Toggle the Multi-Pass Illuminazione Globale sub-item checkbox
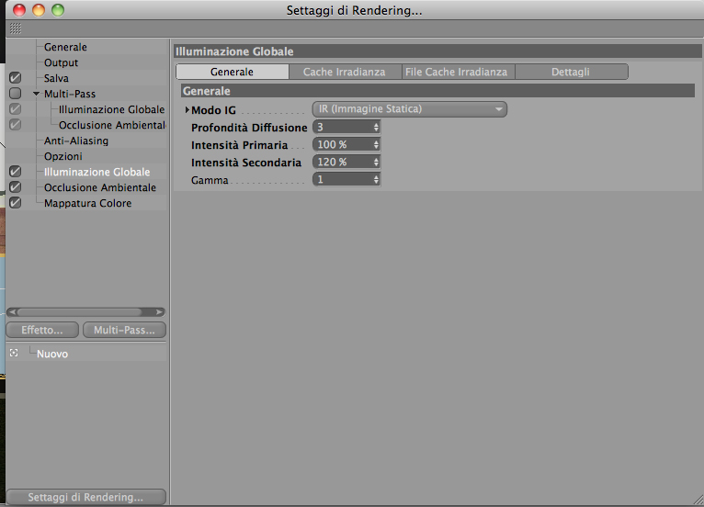The image size is (704, 507). point(15,109)
